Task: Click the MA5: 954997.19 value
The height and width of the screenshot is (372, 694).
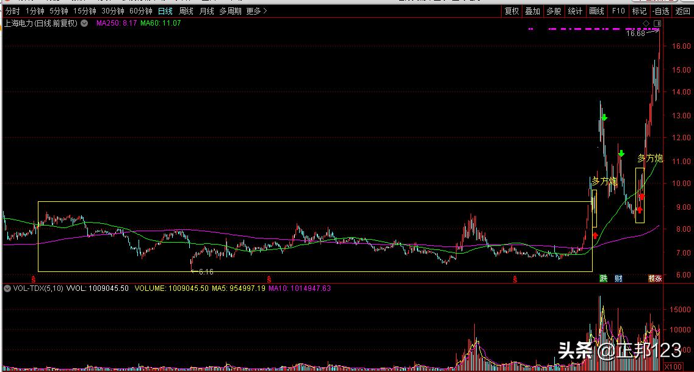Action: coord(239,288)
